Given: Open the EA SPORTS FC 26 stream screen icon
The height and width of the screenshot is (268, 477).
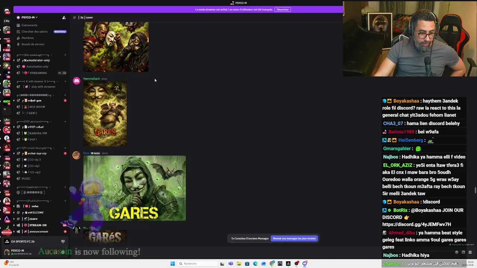Looking at the screenshot, I should click(63, 242).
